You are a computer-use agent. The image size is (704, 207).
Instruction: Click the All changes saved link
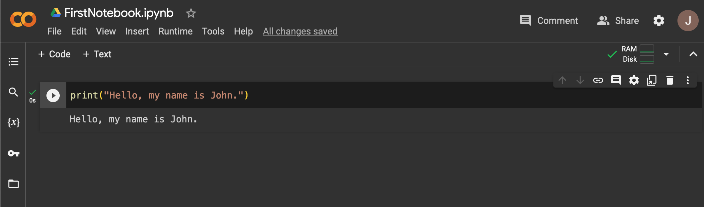pyautogui.click(x=300, y=31)
